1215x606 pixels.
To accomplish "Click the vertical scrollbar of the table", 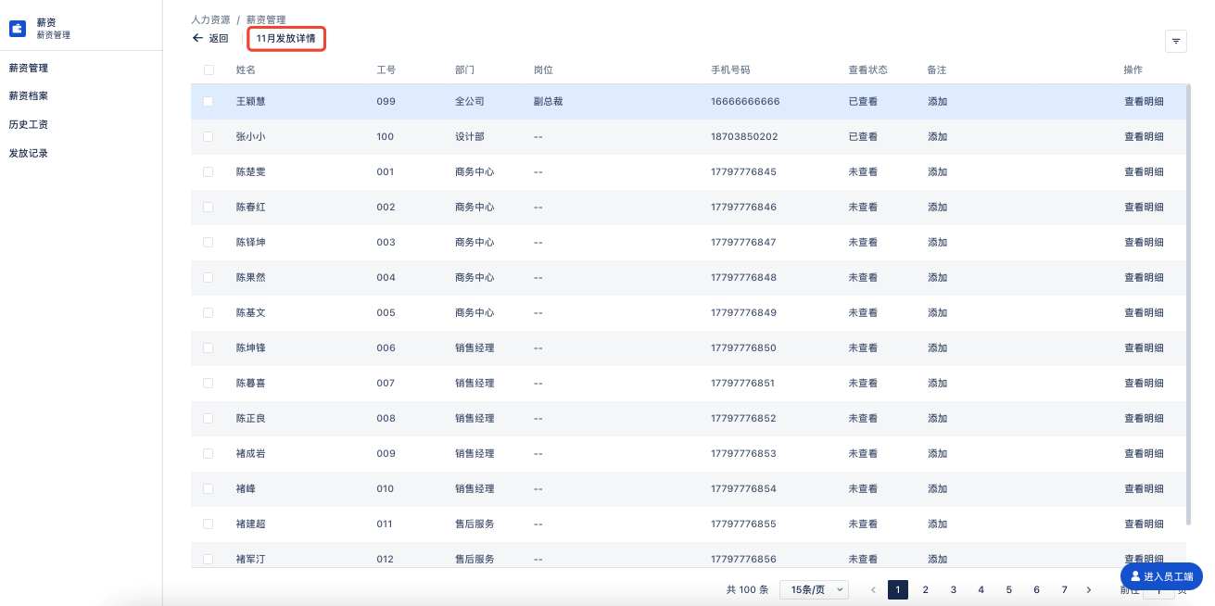I will 1189,304.
